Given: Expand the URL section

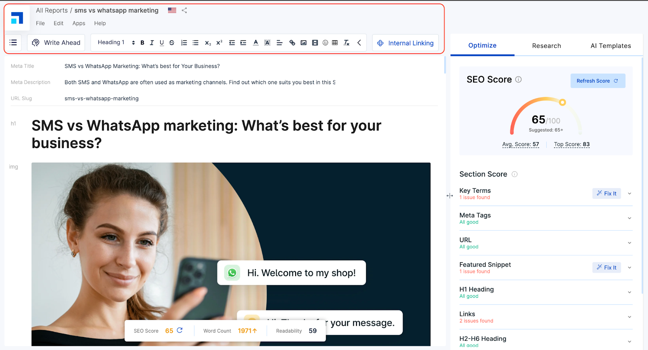Looking at the screenshot, I should (x=629, y=243).
